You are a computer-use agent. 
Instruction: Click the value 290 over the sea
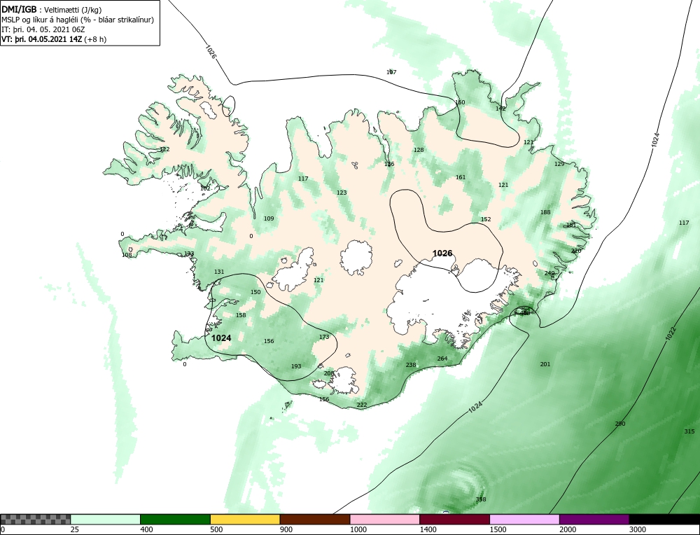620,424
